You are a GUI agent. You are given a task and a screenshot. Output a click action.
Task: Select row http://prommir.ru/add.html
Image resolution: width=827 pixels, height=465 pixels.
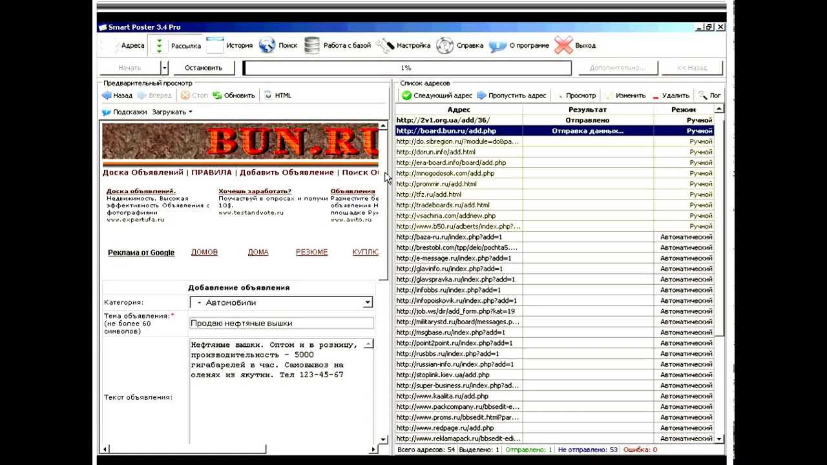(554, 184)
